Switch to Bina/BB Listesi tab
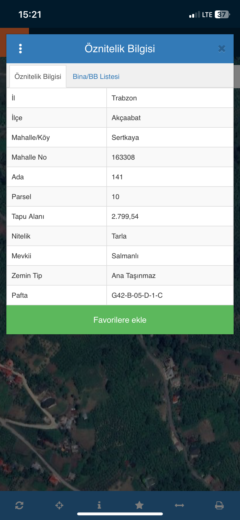Screen dimensions: 240x520 (x=96, y=77)
